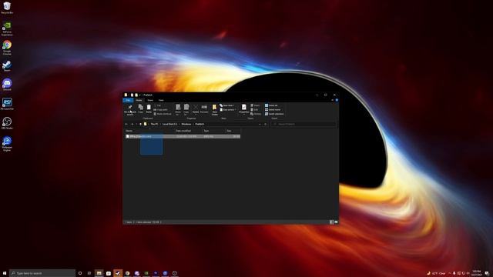Viewport: 493px width, 277px height.
Task: Switch to details view in status bar
Action: (331, 222)
